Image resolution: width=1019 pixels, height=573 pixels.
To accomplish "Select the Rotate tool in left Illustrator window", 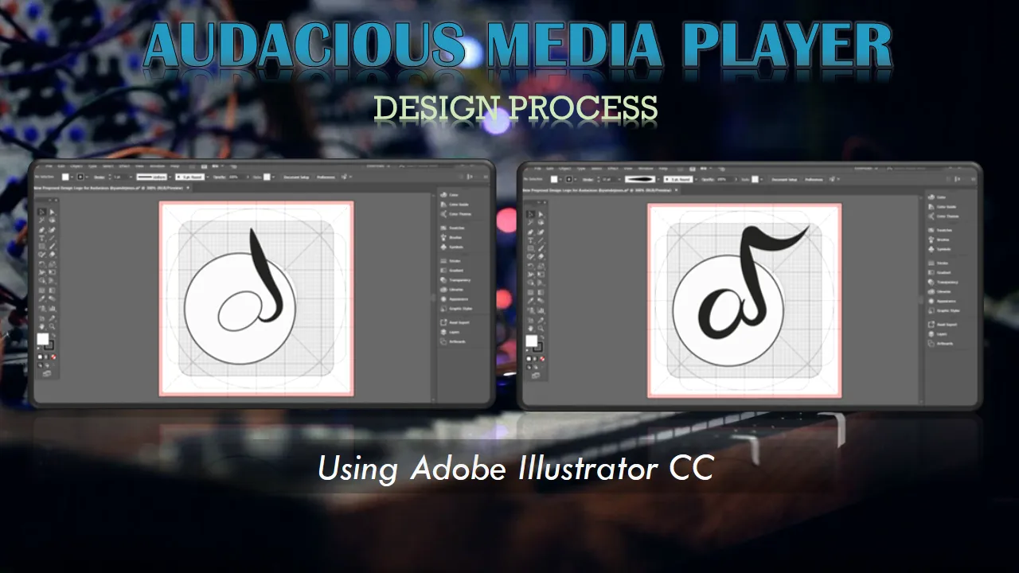I will tap(41, 263).
